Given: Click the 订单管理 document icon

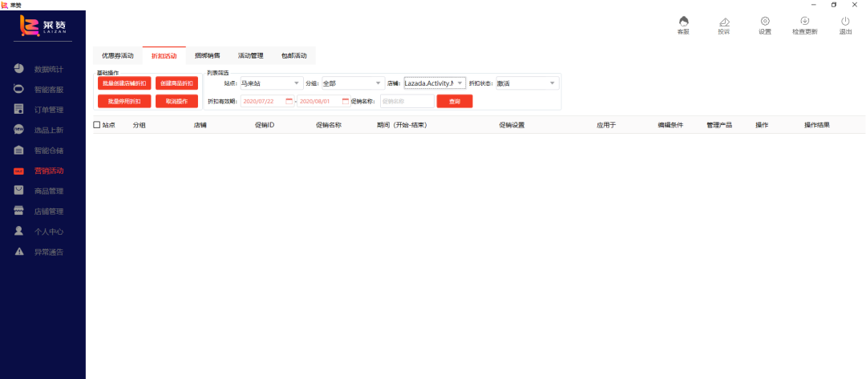Looking at the screenshot, I should click(x=18, y=109).
